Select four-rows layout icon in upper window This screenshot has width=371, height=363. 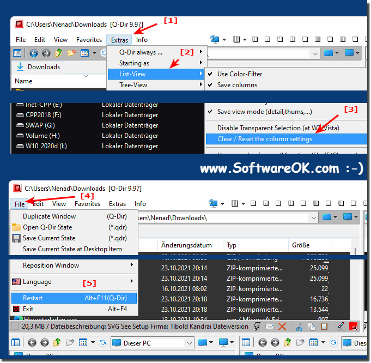[x=330, y=39]
